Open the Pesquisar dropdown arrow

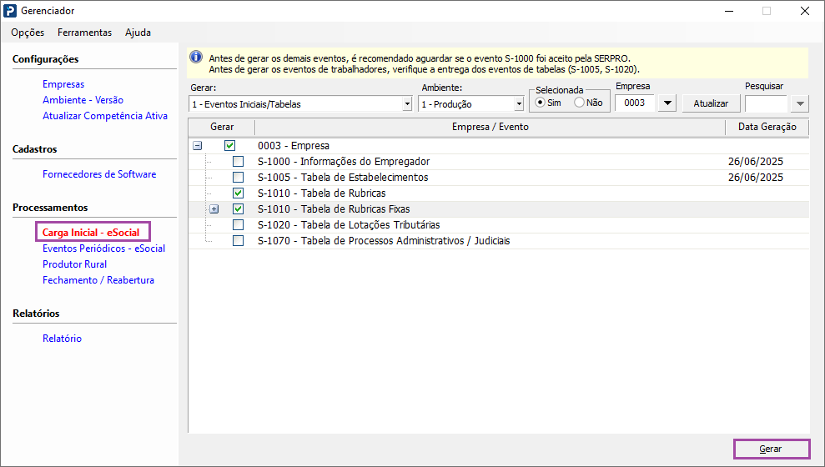(x=800, y=103)
